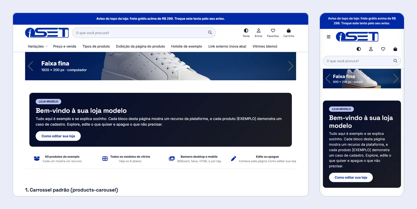
Task: Open shopping bag icon in mobile view
Action: pos(395,49)
